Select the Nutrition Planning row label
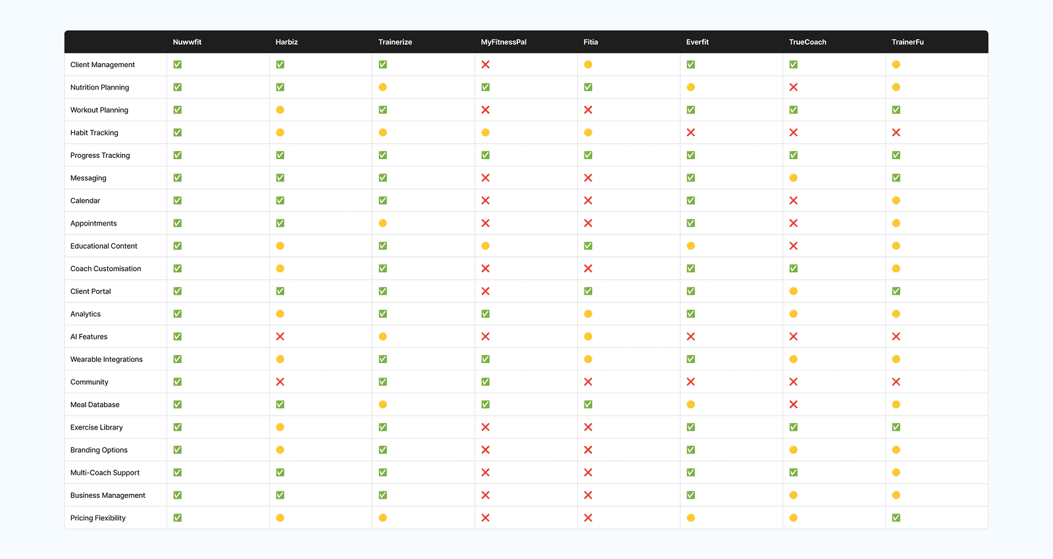The image size is (1053, 559). click(x=99, y=87)
